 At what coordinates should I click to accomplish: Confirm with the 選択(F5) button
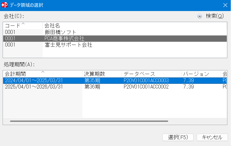178,137
